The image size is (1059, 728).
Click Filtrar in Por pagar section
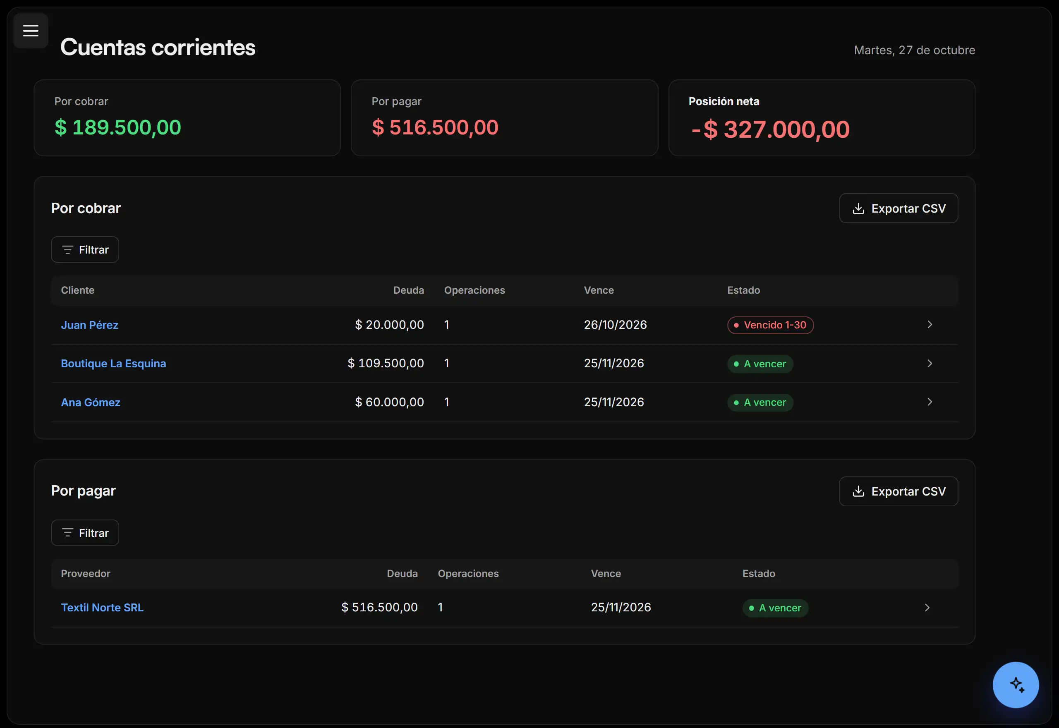pyautogui.click(x=85, y=533)
